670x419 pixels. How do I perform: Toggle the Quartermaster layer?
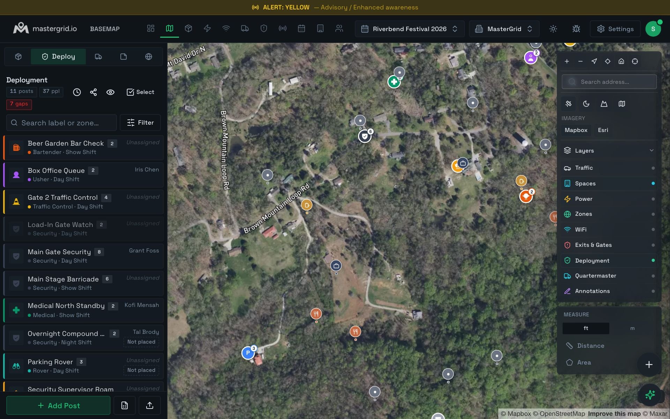[609, 276]
